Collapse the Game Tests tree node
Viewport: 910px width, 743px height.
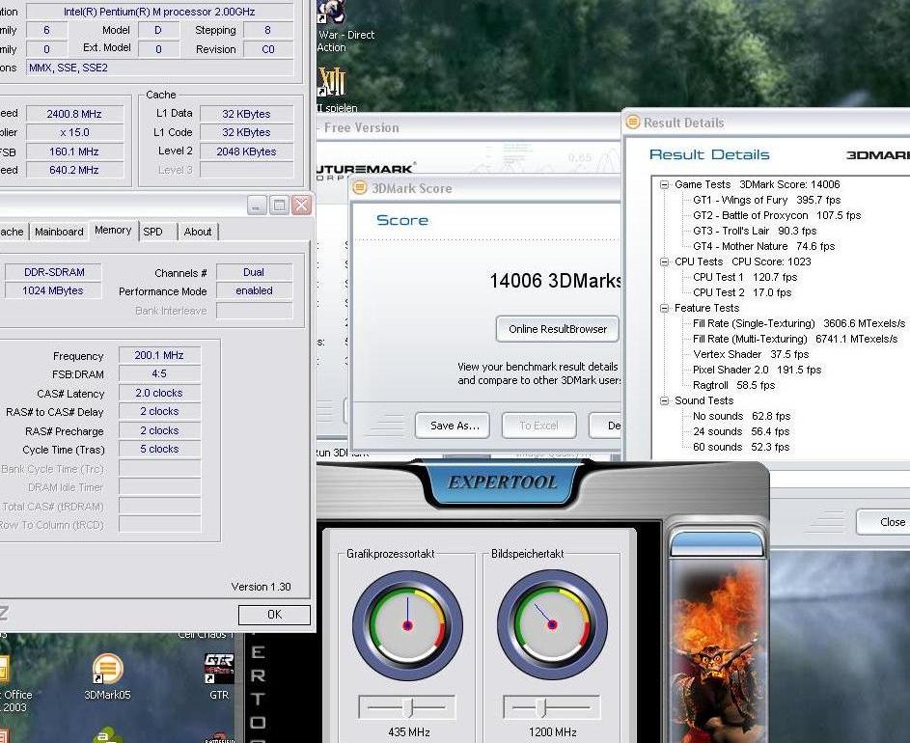click(664, 184)
